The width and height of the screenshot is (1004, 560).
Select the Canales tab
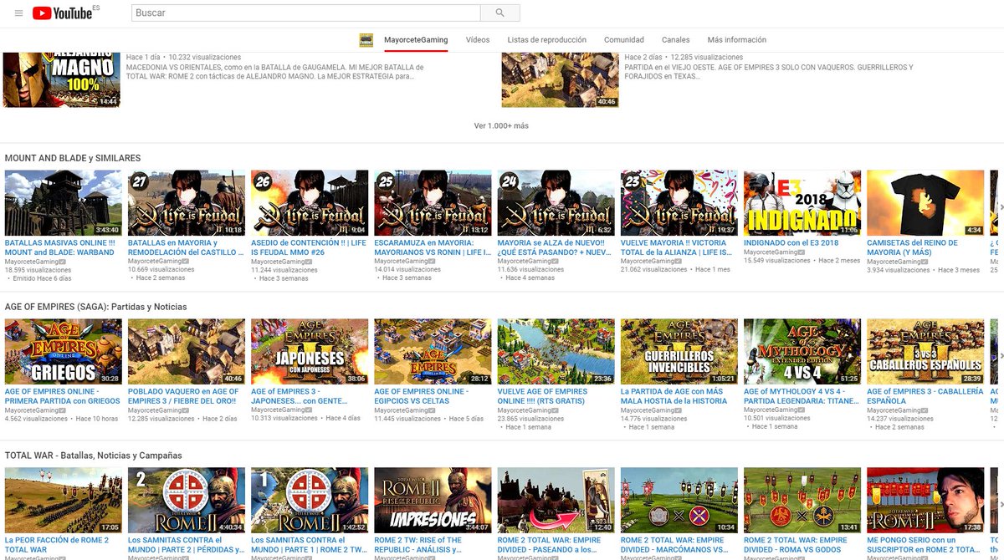point(676,40)
